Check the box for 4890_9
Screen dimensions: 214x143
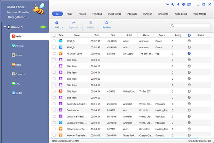[54, 47]
